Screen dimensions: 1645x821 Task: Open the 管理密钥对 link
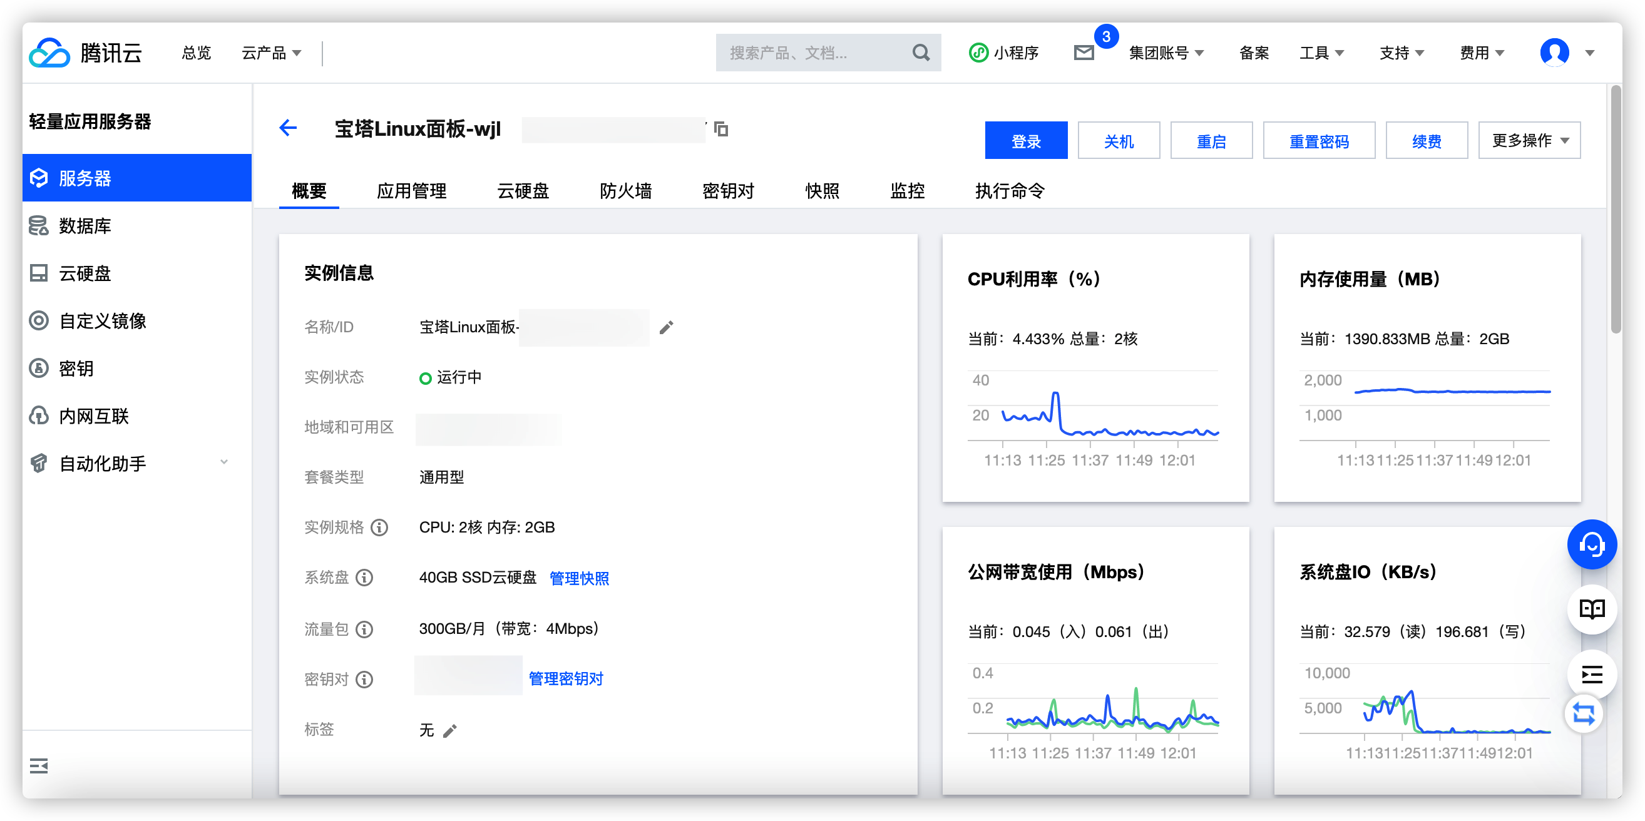[x=566, y=680]
